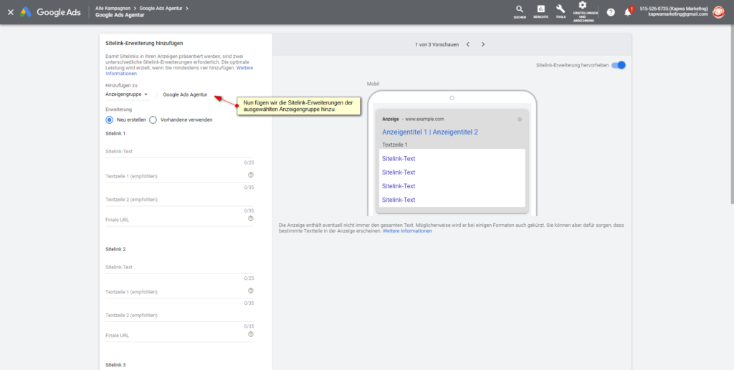Select the Neu erstellen radio button

coord(110,120)
